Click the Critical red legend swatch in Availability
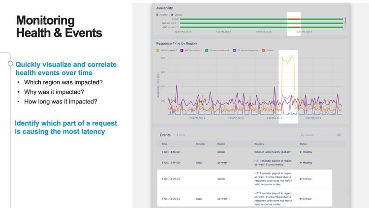The height and width of the screenshot is (208, 369). tap(173, 15)
